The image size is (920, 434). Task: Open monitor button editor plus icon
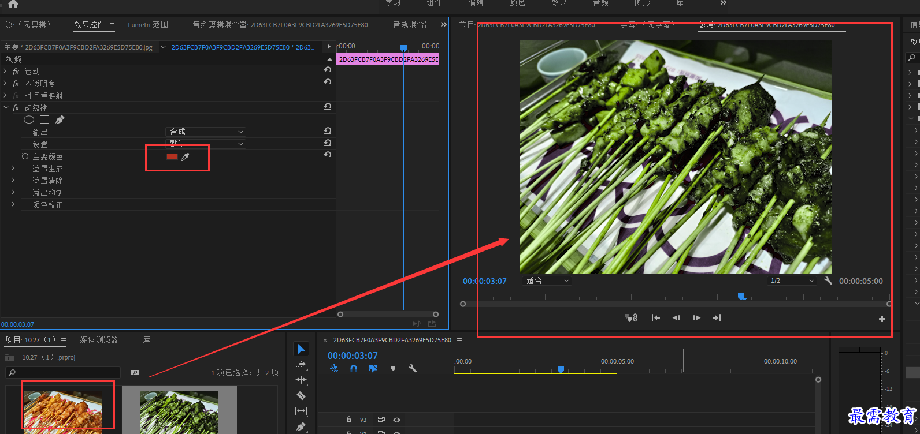pyautogui.click(x=882, y=319)
